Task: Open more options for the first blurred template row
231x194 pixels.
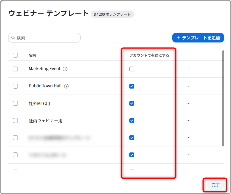Action: (x=188, y=138)
